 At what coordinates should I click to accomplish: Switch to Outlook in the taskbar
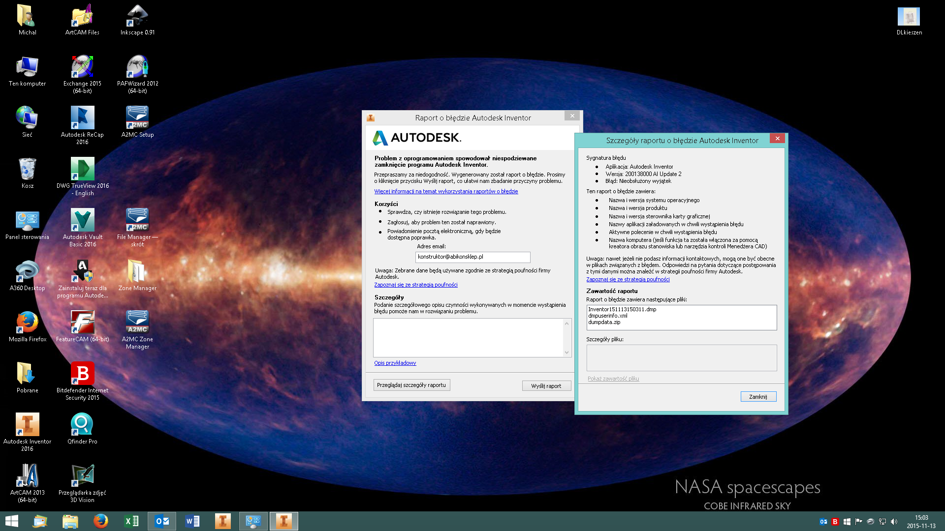[x=162, y=521]
